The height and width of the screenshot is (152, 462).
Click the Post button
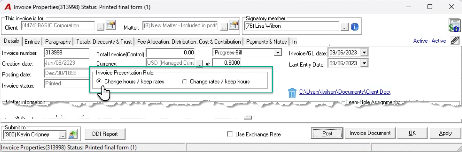(x=327, y=133)
